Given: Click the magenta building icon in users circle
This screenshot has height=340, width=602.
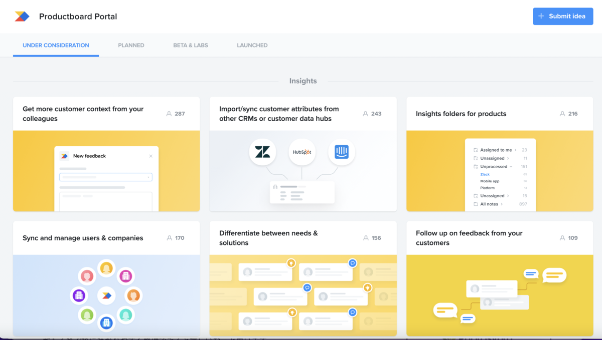Looking at the screenshot, I should point(126,276).
